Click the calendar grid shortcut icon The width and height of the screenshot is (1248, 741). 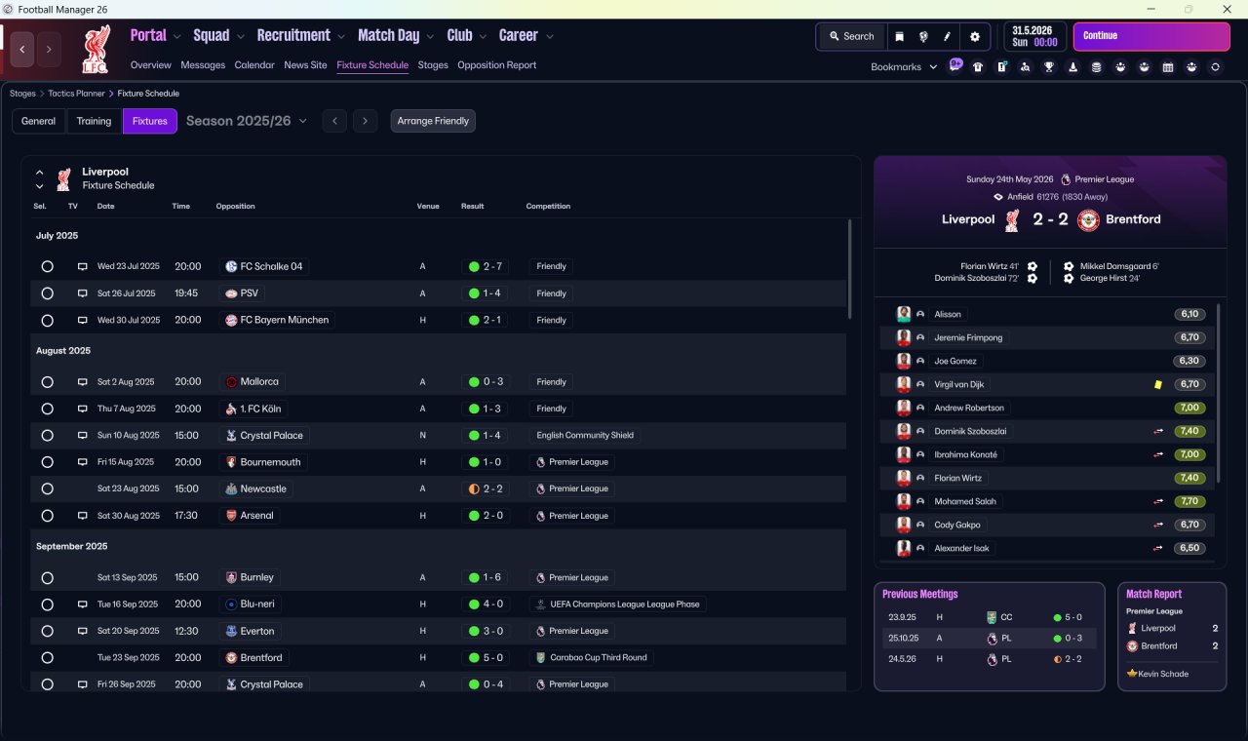point(1168,67)
